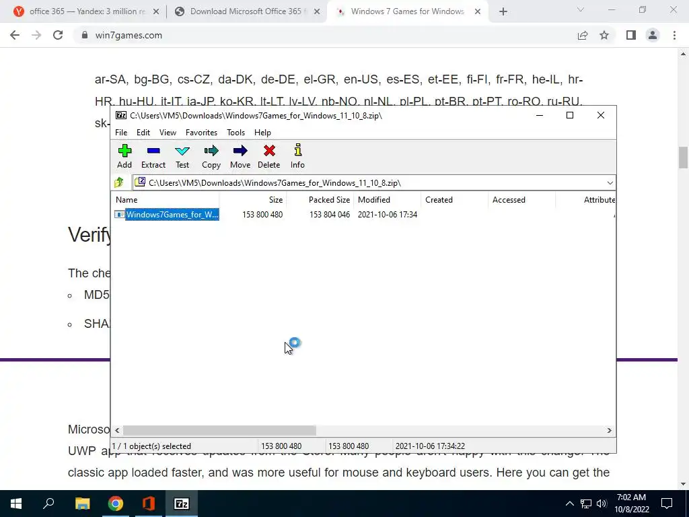Toggle the Chrome side panel
Image resolution: width=689 pixels, height=517 pixels.
(631, 35)
